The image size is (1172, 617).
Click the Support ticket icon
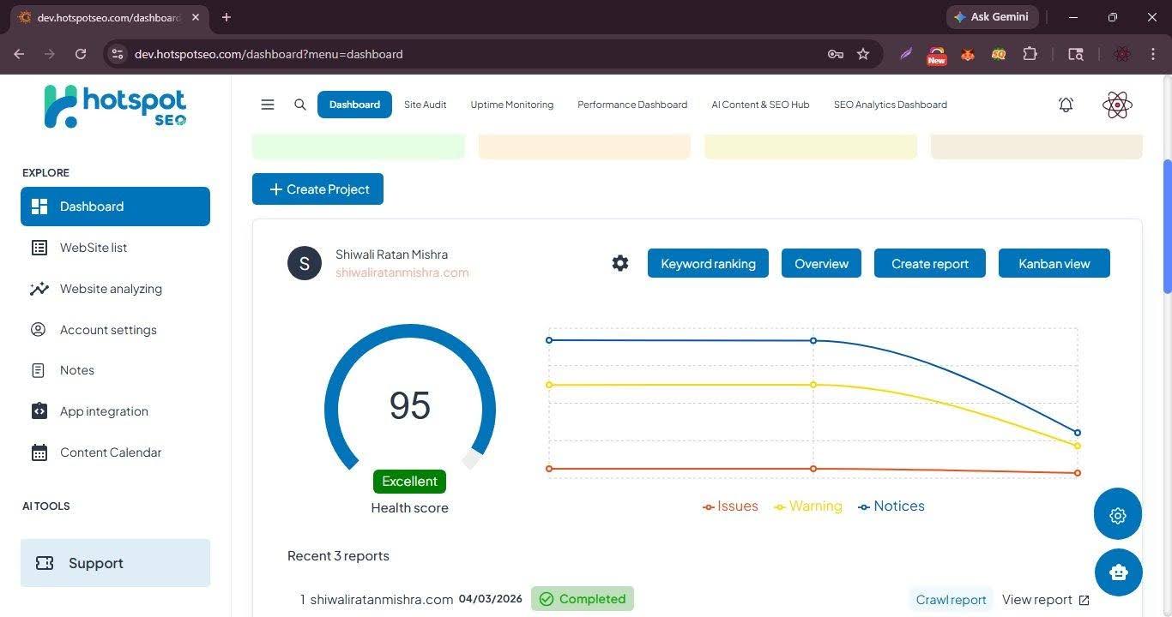coord(45,563)
